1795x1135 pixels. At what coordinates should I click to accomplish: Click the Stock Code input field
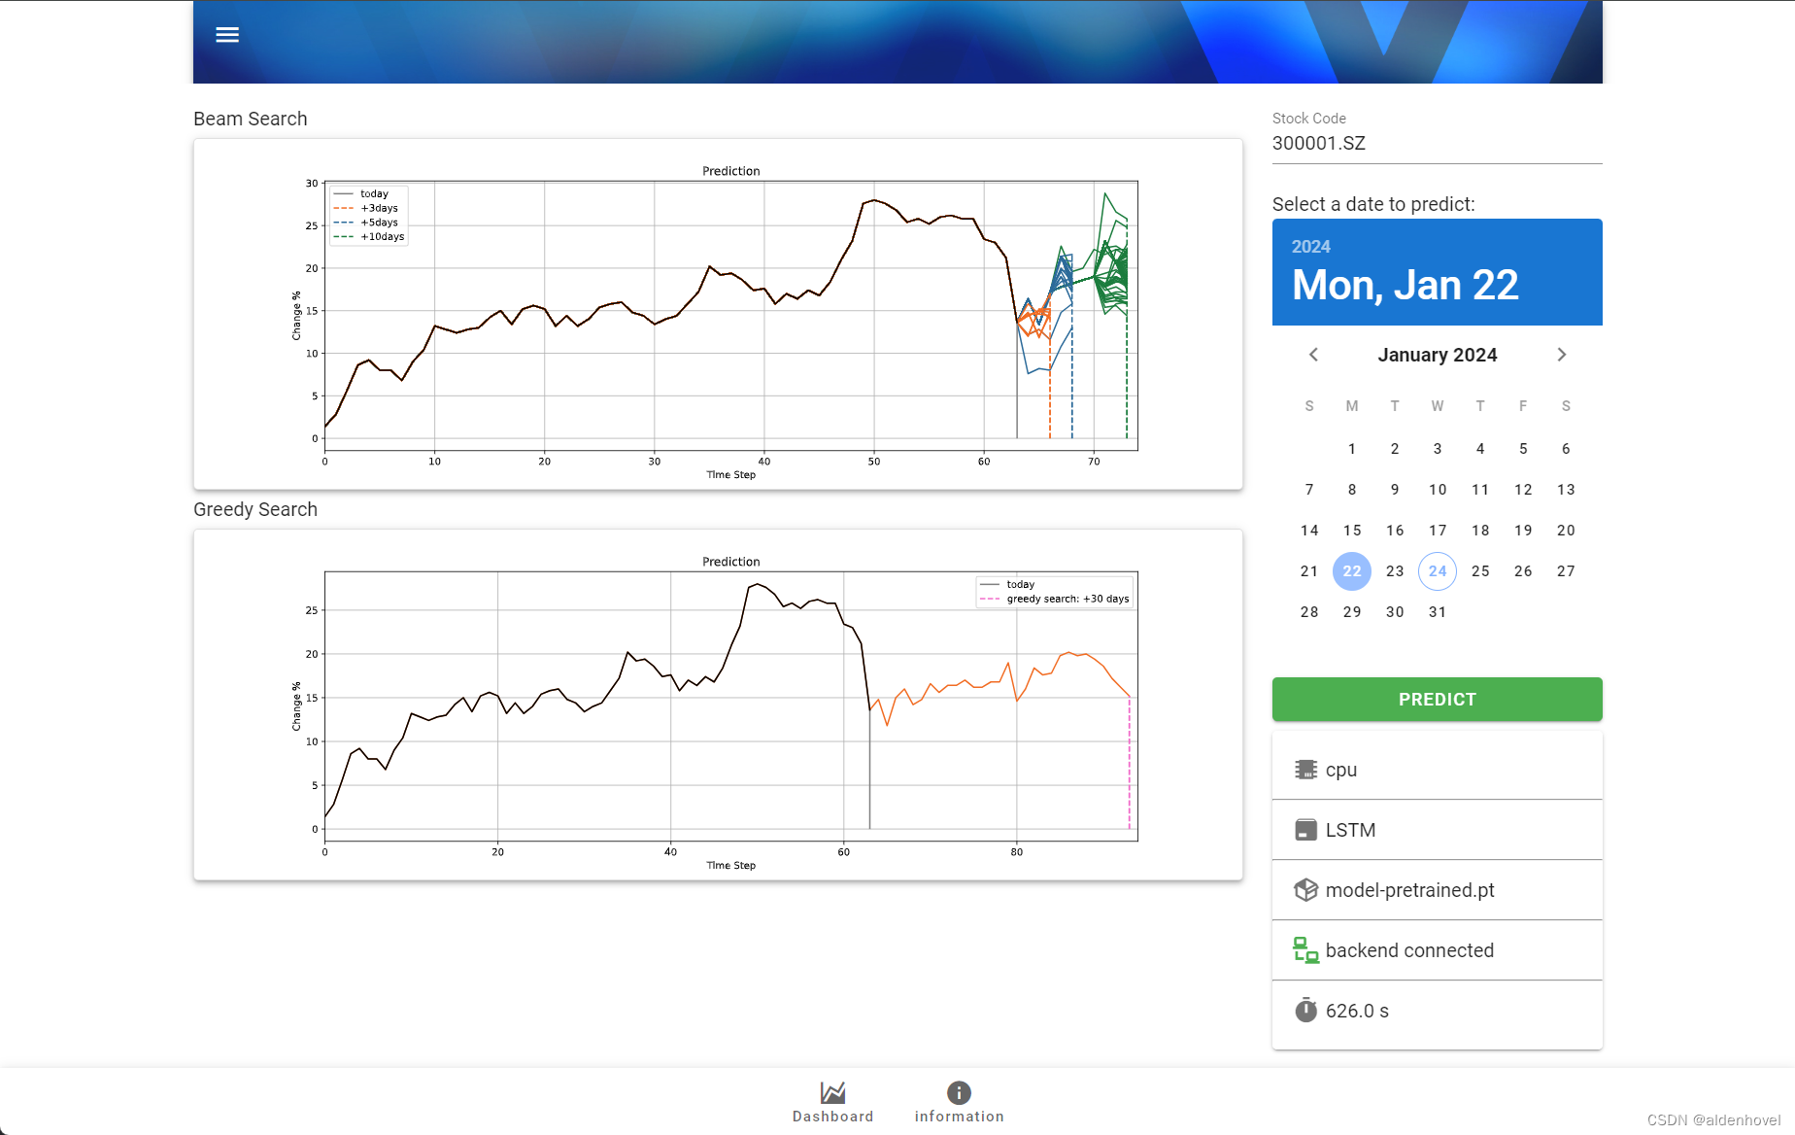point(1437,144)
